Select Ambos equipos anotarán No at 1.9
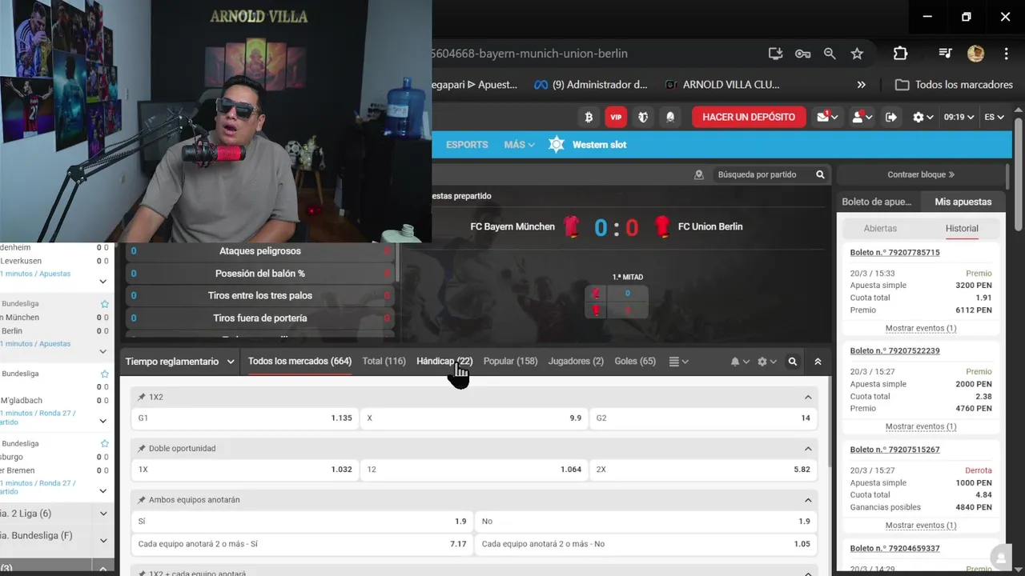1025x576 pixels. click(645, 521)
